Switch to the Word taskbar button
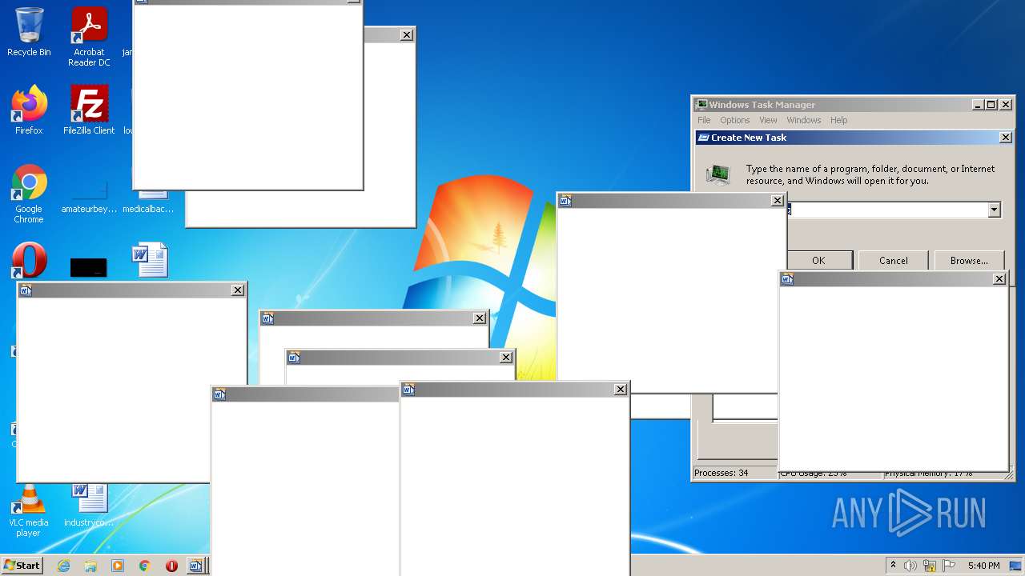 pos(197,566)
